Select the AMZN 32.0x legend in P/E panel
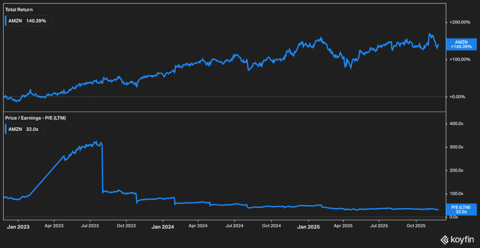Viewport: 480px width, 248px height. coord(24,129)
